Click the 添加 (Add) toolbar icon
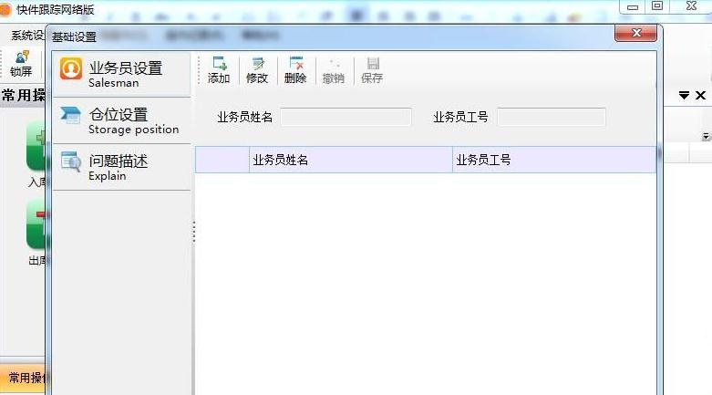 click(219, 70)
